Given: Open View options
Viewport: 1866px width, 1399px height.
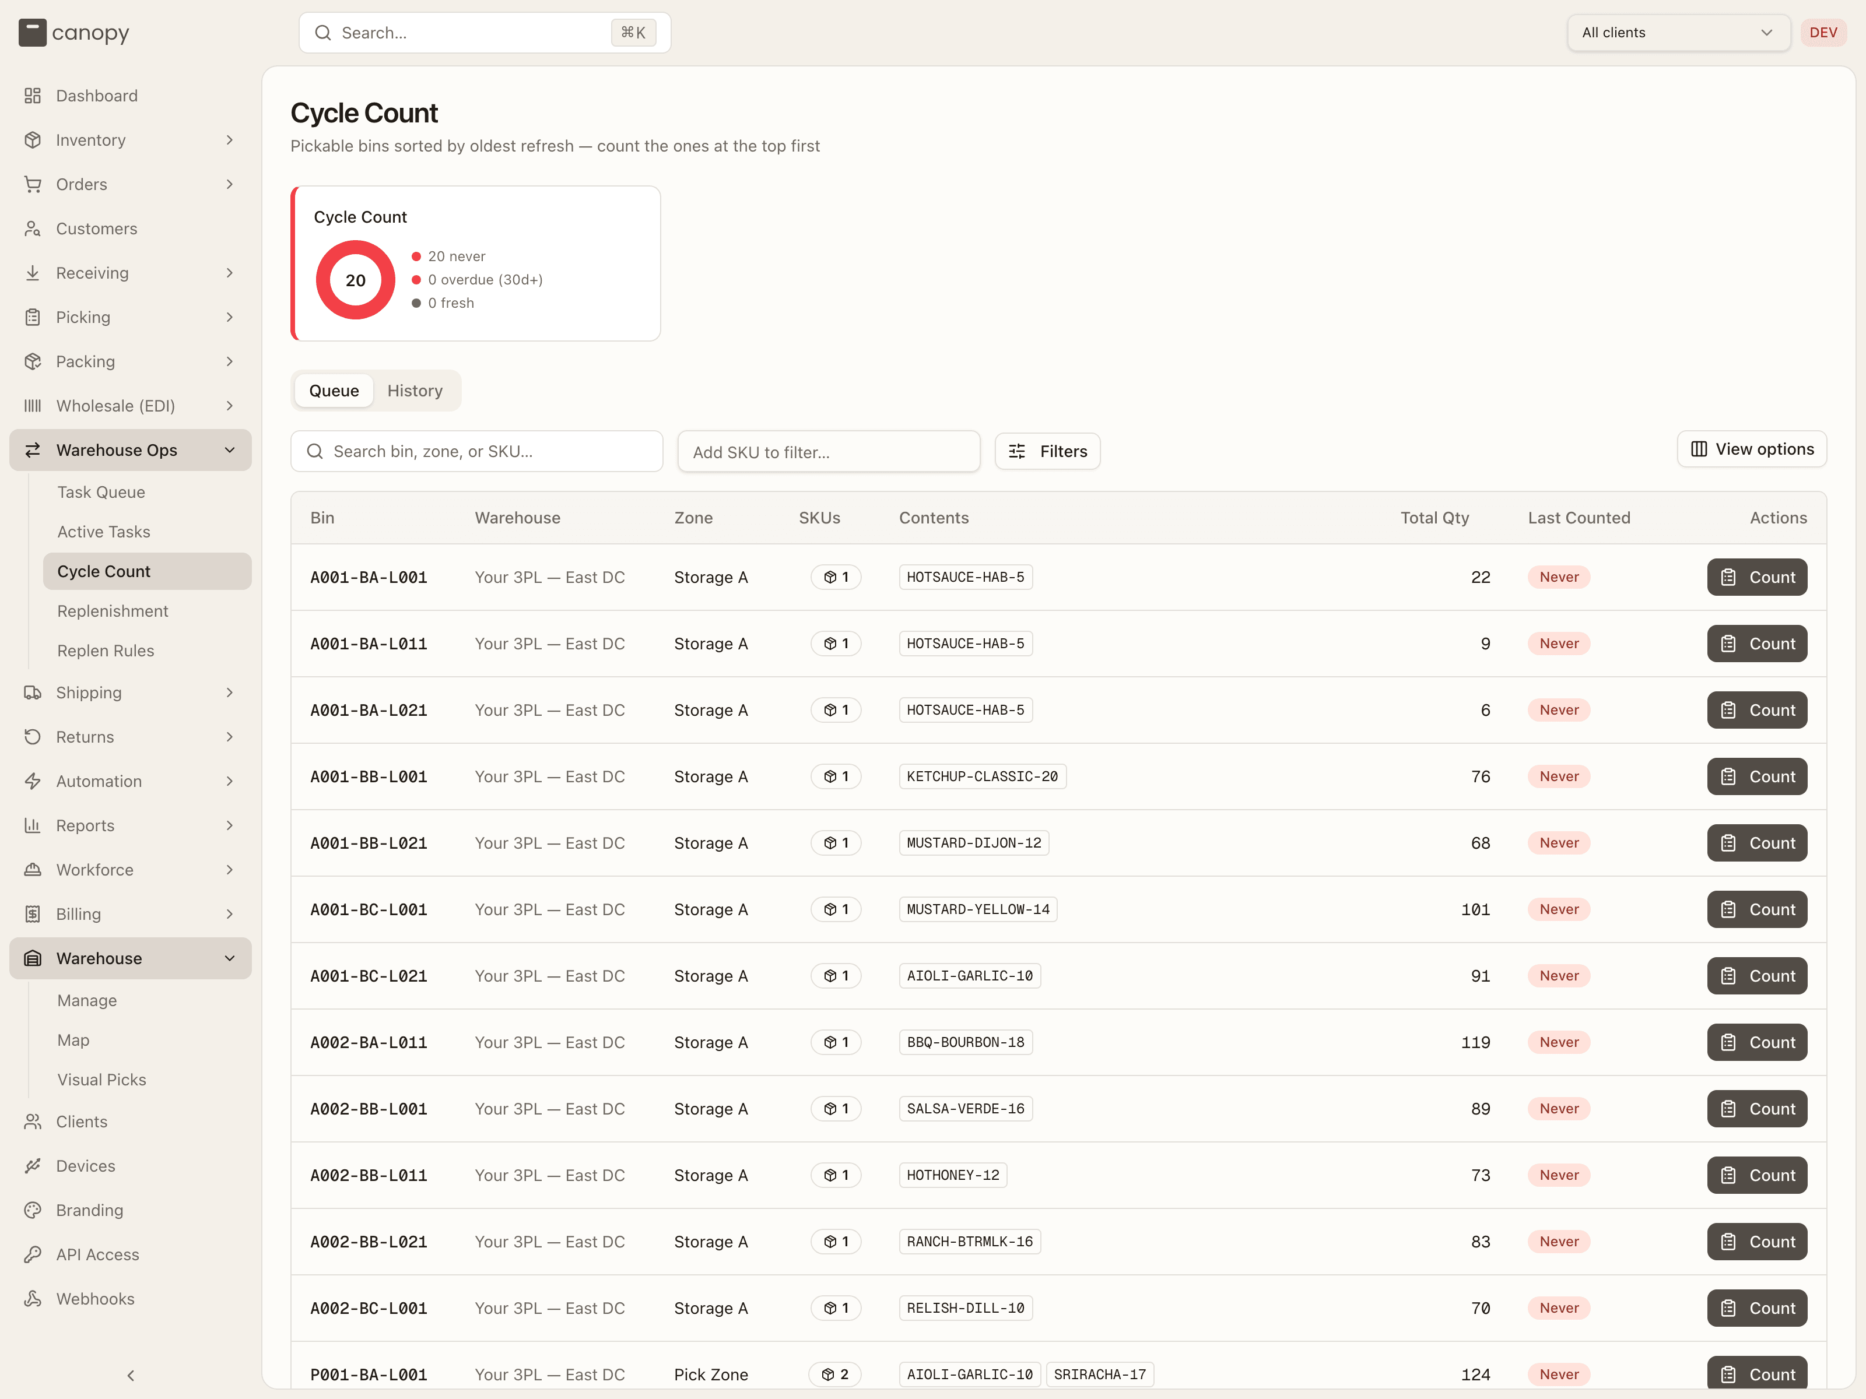Looking at the screenshot, I should pos(1752,449).
